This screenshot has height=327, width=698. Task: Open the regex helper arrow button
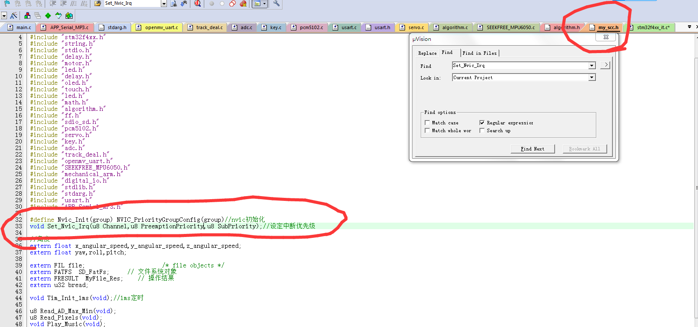click(605, 65)
